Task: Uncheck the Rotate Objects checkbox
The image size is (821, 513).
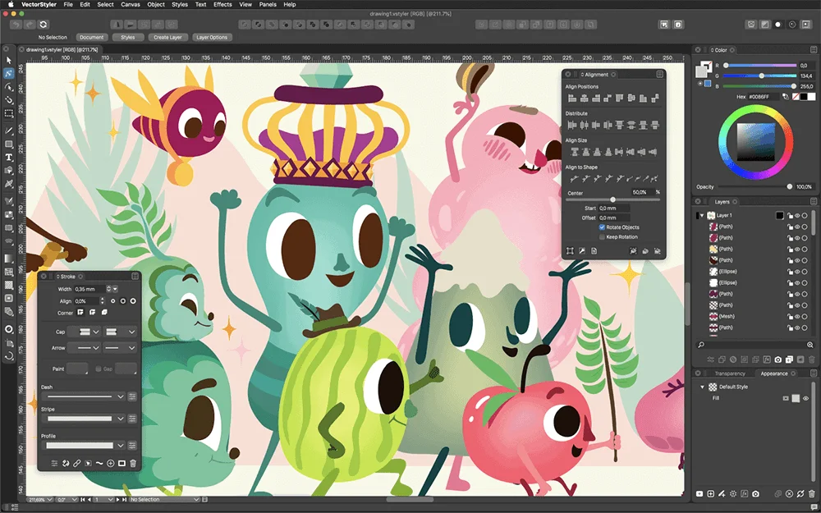Action: click(602, 227)
